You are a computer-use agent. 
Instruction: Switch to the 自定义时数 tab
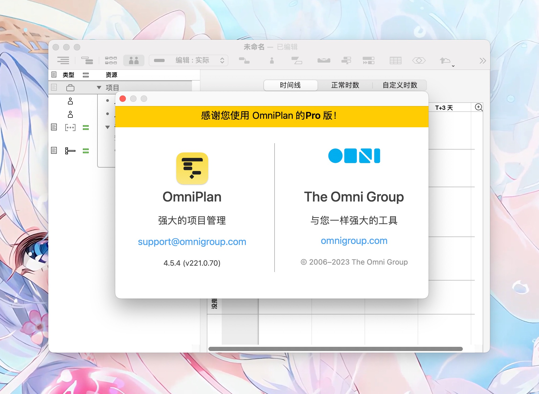pos(400,85)
